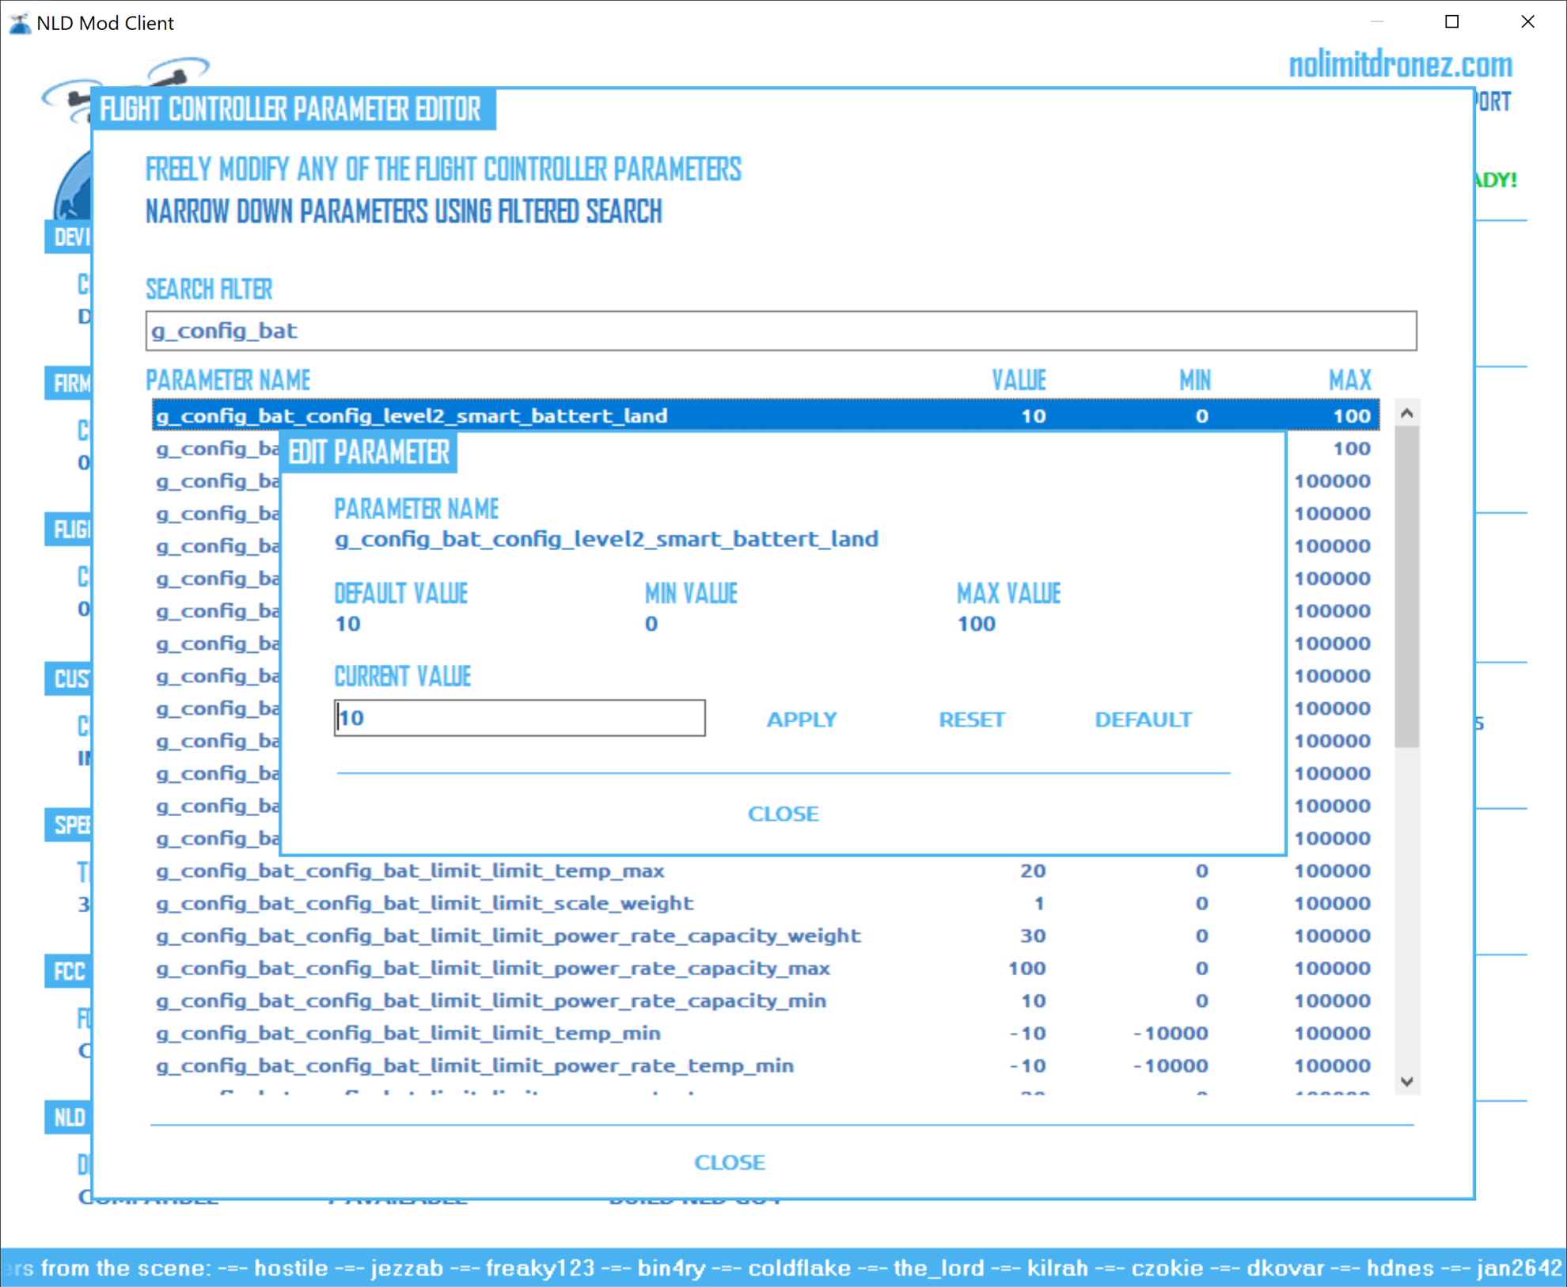1567x1287 pixels.
Task: Click the Current Value input field
Action: coord(519,718)
